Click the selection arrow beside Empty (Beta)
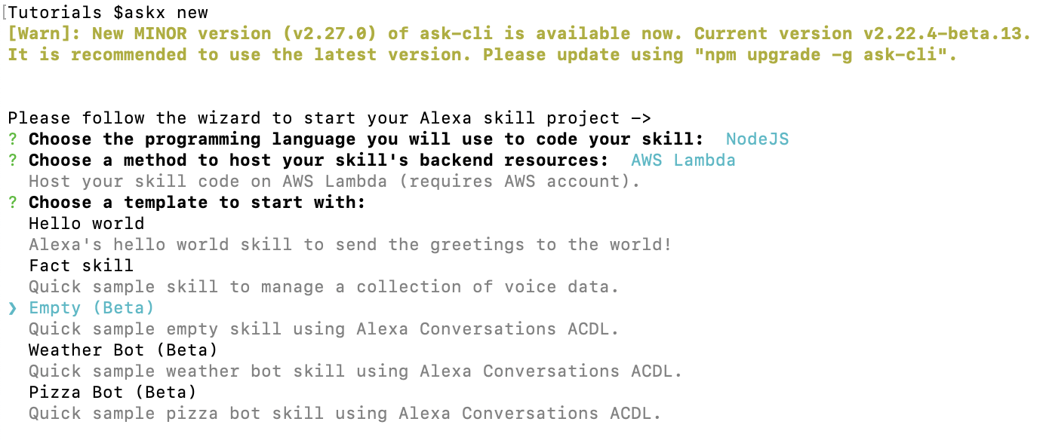1043x440 pixels. coord(13,308)
